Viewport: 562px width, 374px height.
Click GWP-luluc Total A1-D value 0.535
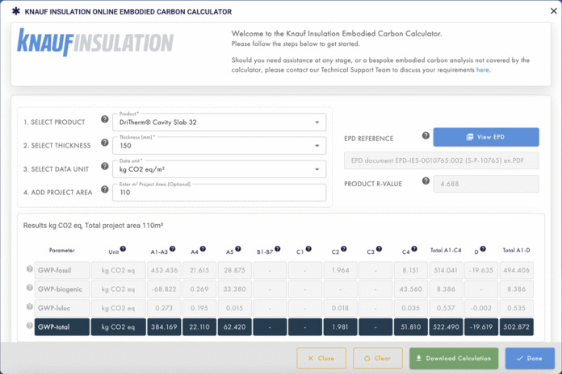(x=517, y=308)
